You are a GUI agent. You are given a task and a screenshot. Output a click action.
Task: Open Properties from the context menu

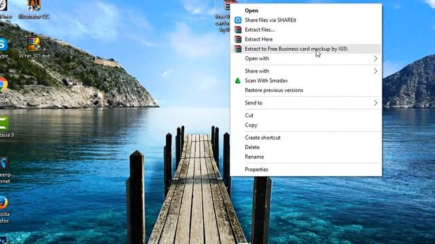click(x=306, y=169)
